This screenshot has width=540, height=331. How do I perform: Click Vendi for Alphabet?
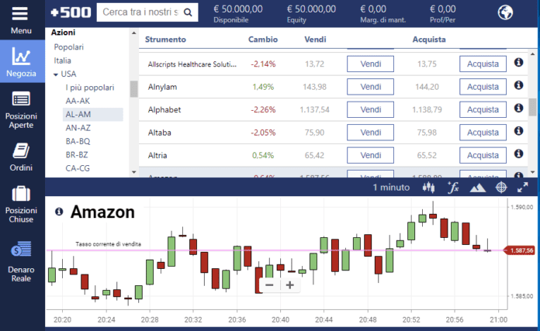[x=371, y=109]
